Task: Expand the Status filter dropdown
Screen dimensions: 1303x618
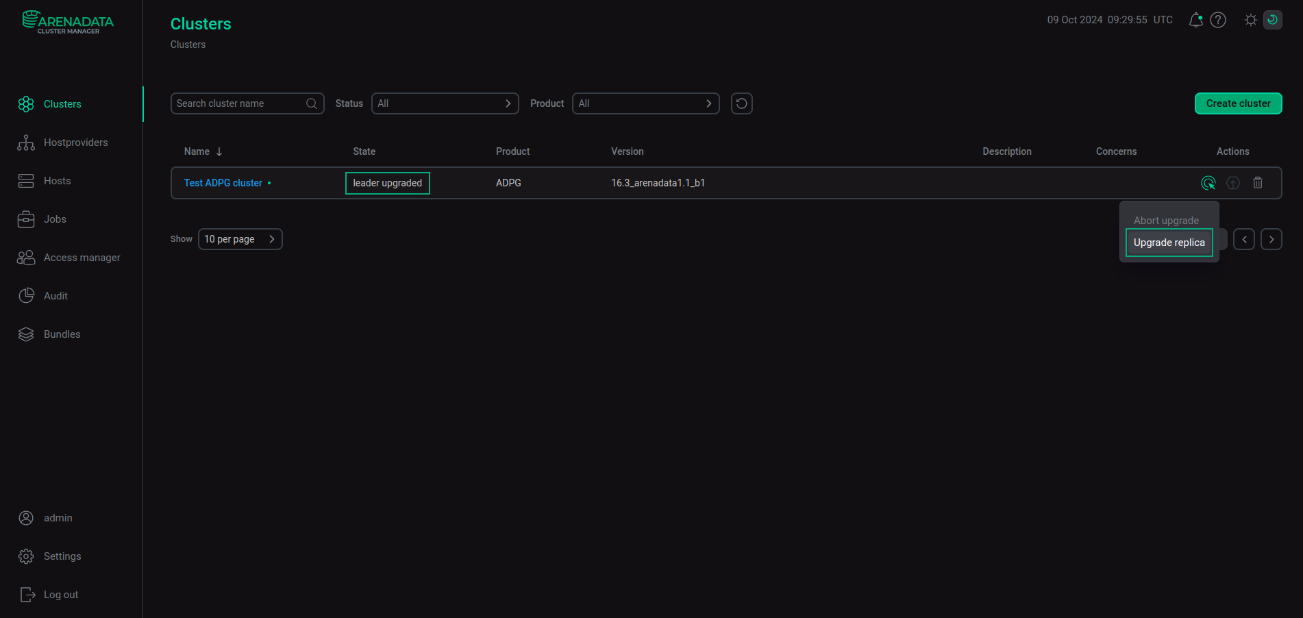Action: pyautogui.click(x=445, y=103)
